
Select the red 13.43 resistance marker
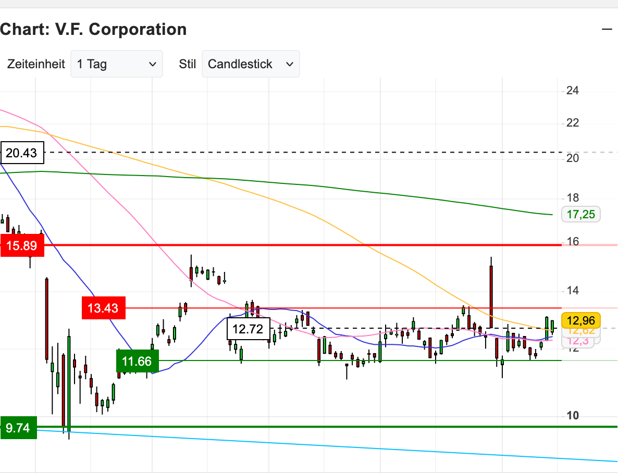103,308
